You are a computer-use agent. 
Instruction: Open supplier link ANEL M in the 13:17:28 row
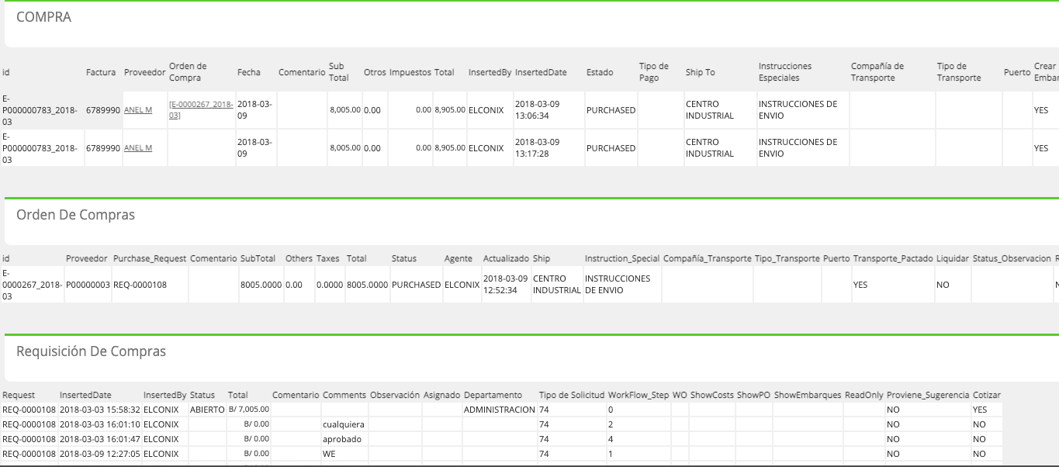[x=138, y=148]
